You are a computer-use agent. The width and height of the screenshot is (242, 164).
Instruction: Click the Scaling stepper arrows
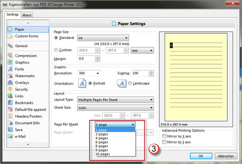coord(151,73)
